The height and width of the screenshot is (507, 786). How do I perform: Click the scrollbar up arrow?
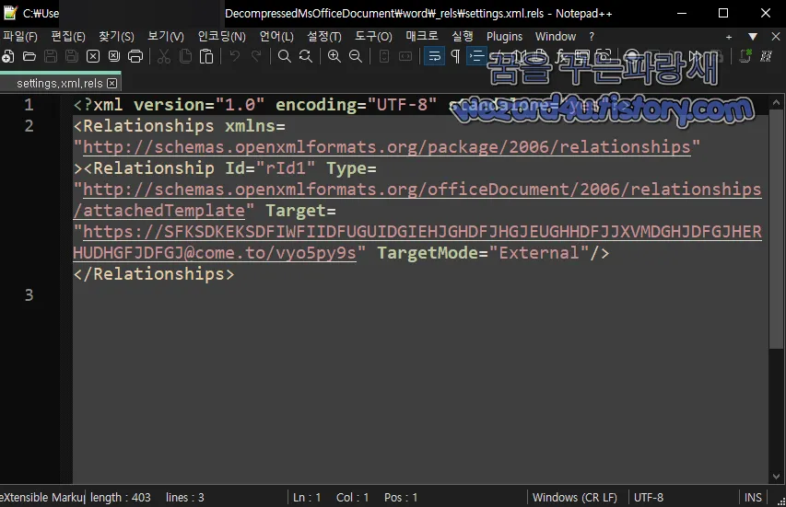(776, 103)
